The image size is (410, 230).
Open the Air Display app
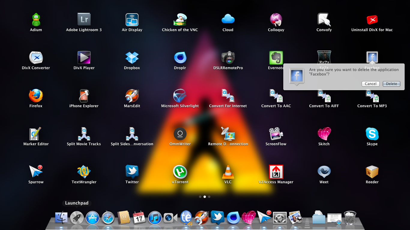pos(132,20)
